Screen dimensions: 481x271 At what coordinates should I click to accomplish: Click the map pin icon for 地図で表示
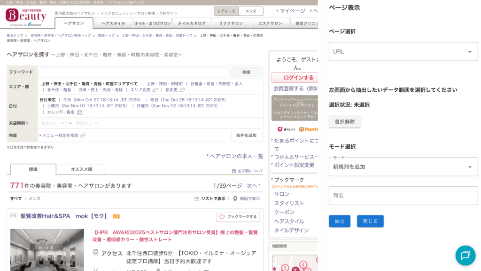point(235,199)
